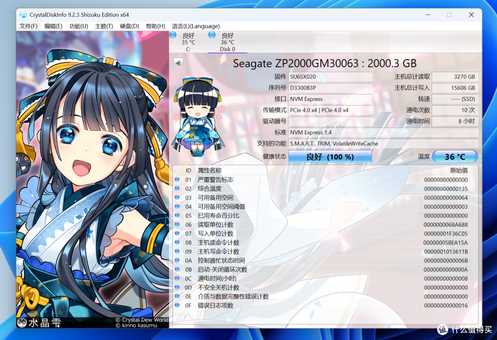
Task: Click the host total reads value 3270 GB
Action: pos(455,77)
